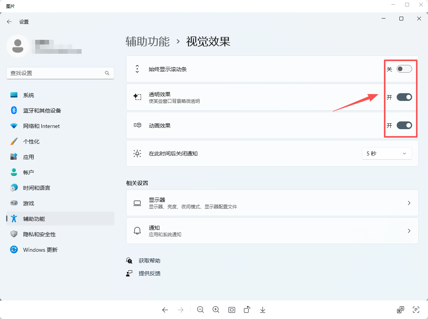Click the 时间和语言 clock globe icon
The height and width of the screenshot is (319, 428).
click(14, 188)
